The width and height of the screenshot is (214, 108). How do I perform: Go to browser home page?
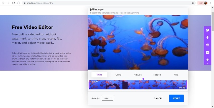[18, 3]
